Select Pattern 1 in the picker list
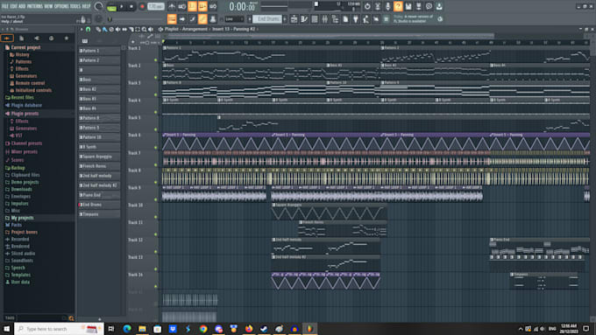This screenshot has height=335, width=596. click(99, 51)
